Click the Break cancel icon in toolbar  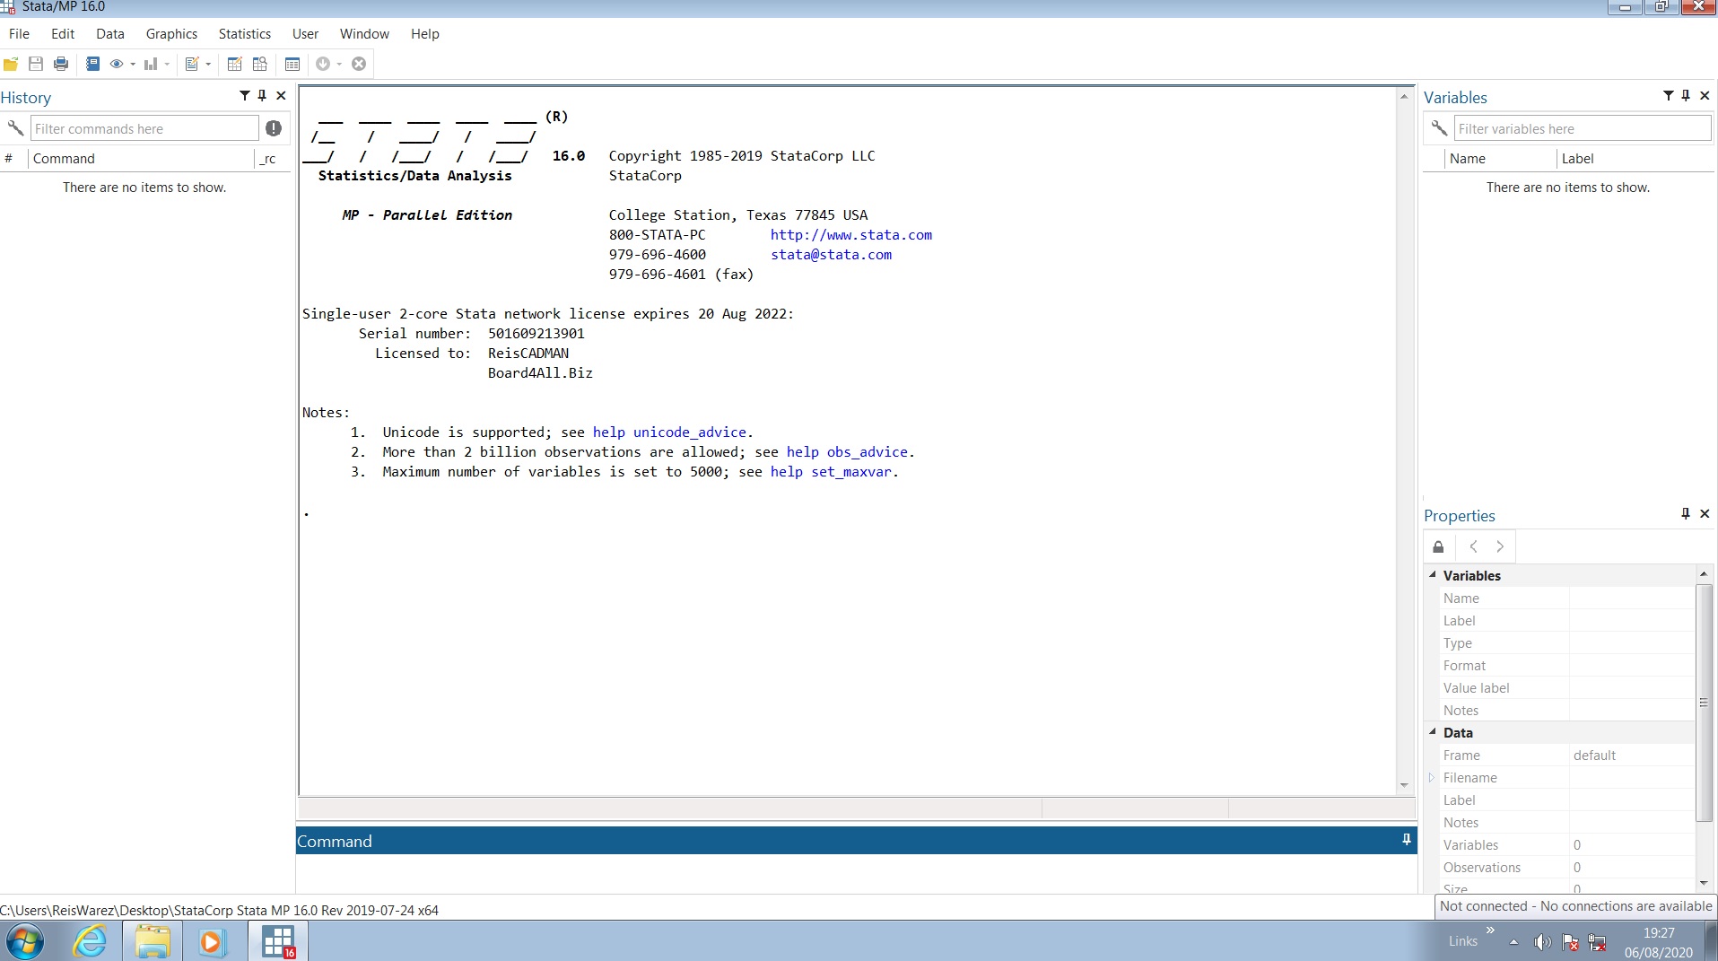(359, 64)
